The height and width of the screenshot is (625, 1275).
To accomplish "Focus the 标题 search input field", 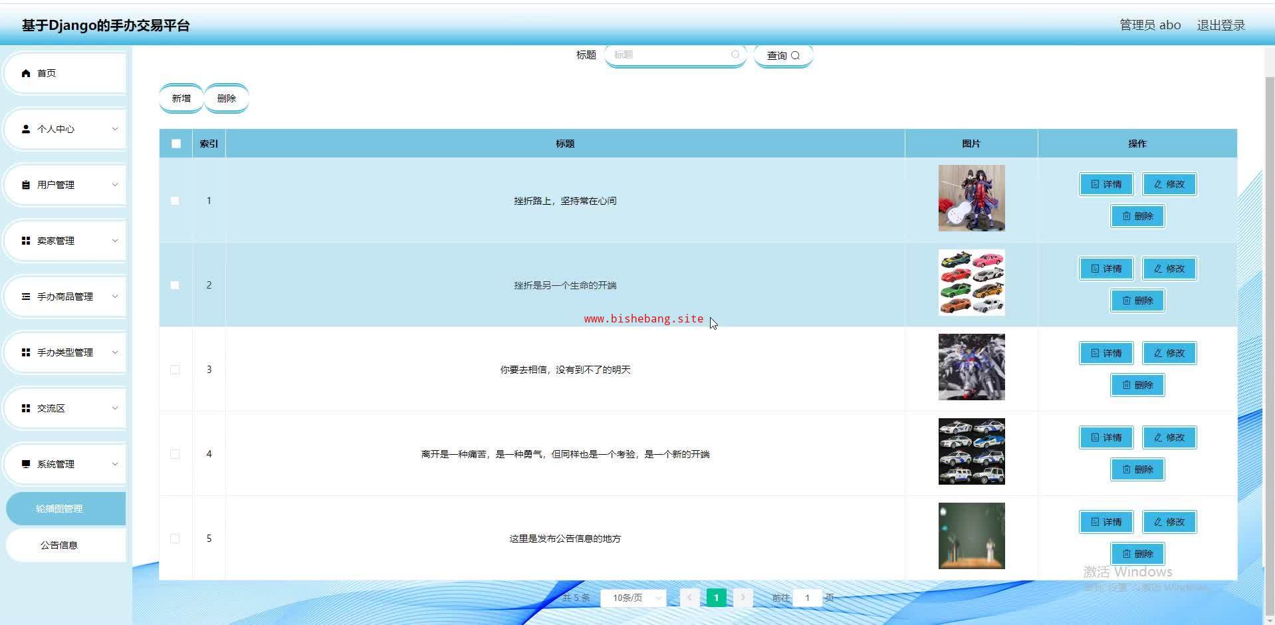I will 675,55.
